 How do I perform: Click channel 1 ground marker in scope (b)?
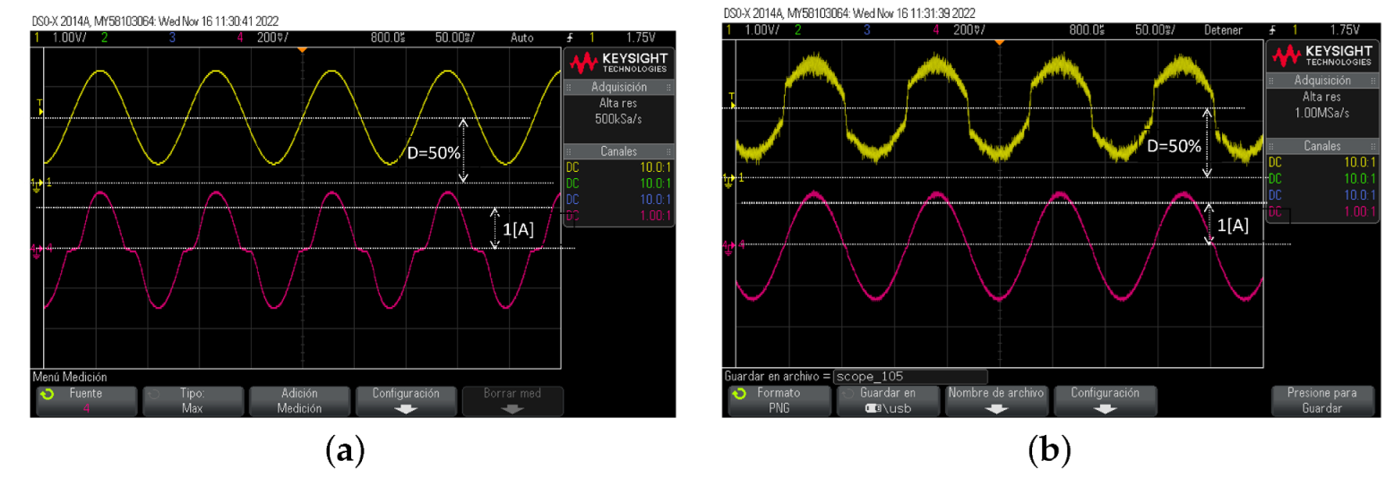coord(730,179)
